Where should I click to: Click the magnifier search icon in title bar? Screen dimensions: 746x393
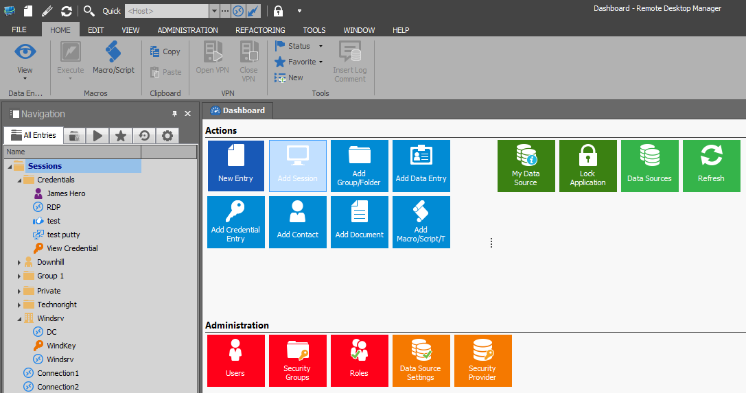tap(89, 10)
